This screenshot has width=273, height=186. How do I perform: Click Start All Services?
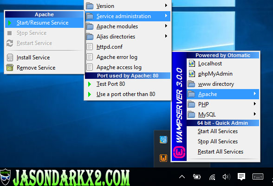pos(223,131)
